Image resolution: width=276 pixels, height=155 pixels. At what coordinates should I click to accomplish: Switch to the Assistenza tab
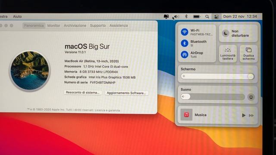pyautogui.click(x=119, y=25)
